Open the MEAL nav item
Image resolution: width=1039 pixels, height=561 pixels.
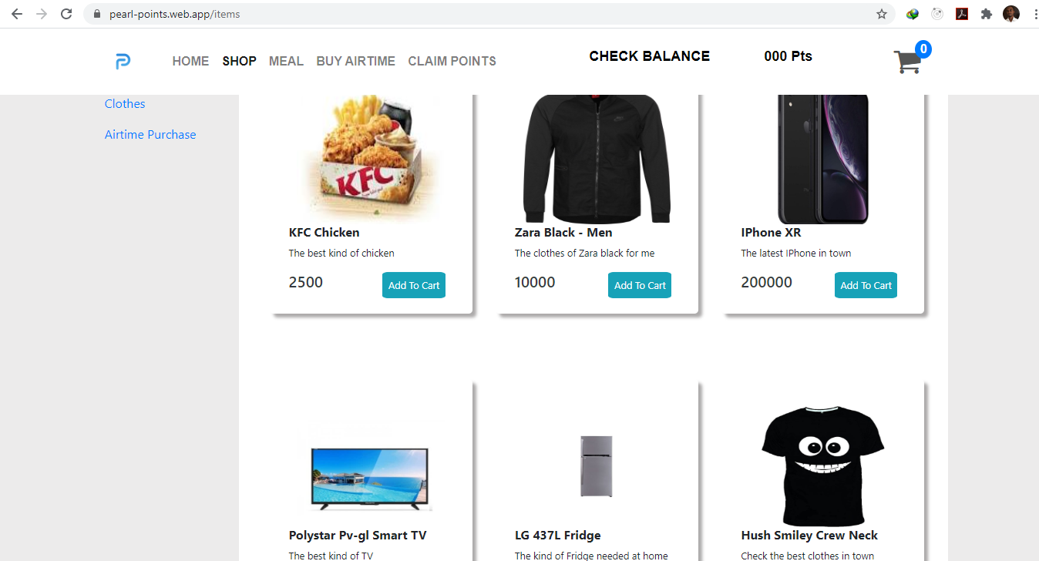(x=286, y=61)
